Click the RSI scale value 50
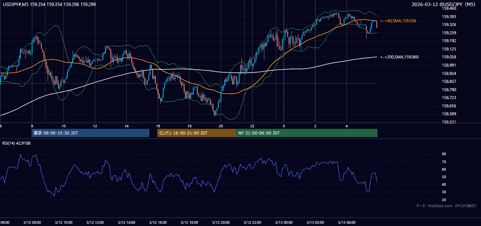 pos(444,177)
